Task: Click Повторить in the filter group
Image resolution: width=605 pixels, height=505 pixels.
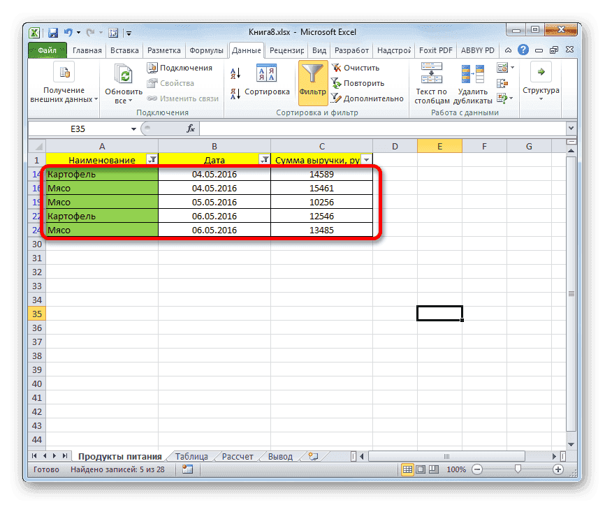Action: (x=358, y=82)
